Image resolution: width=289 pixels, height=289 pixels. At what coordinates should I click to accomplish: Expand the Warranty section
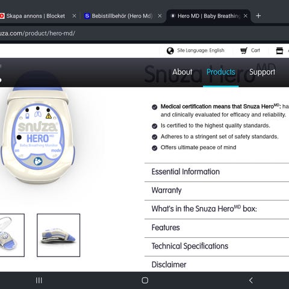[217, 191]
